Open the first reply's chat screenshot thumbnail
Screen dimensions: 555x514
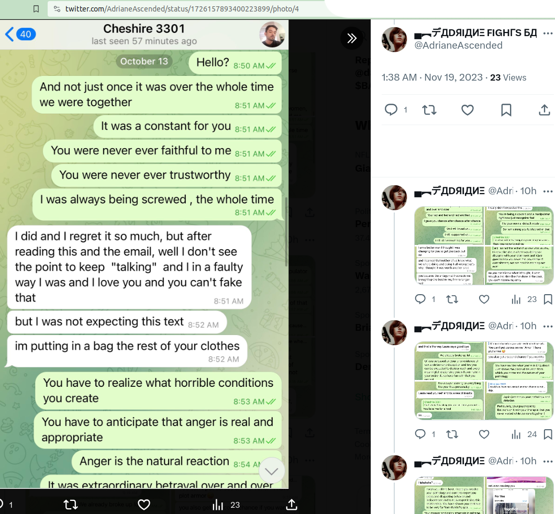tap(484, 245)
